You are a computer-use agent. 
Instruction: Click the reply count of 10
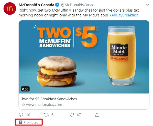coord(28,115)
